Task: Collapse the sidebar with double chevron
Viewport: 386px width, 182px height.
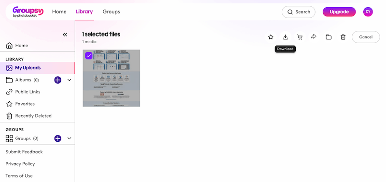Action: pyautogui.click(x=65, y=35)
